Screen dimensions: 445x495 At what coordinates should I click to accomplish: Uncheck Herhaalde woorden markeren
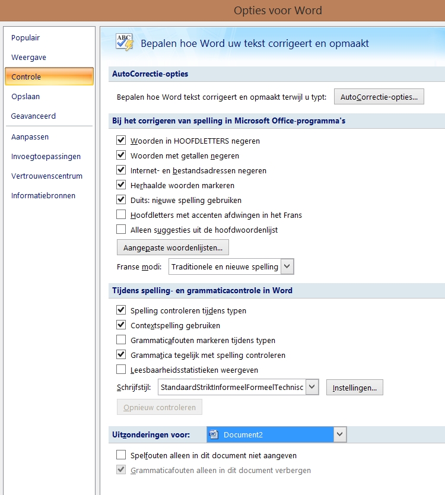tap(121, 185)
